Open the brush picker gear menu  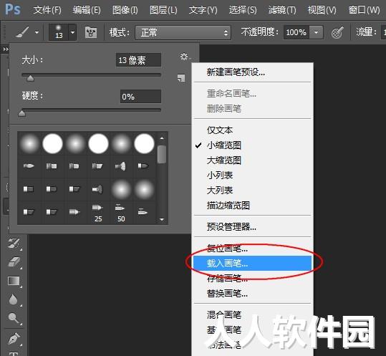tap(184, 57)
